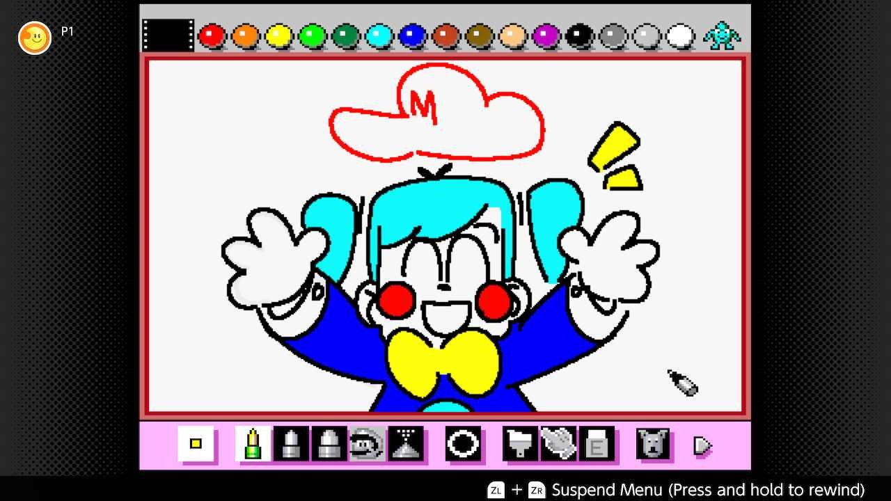Image resolution: width=891 pixels, height=501 pixels.
Task: Choose the Mario face brush tool
Action: [x=367, y=444]
